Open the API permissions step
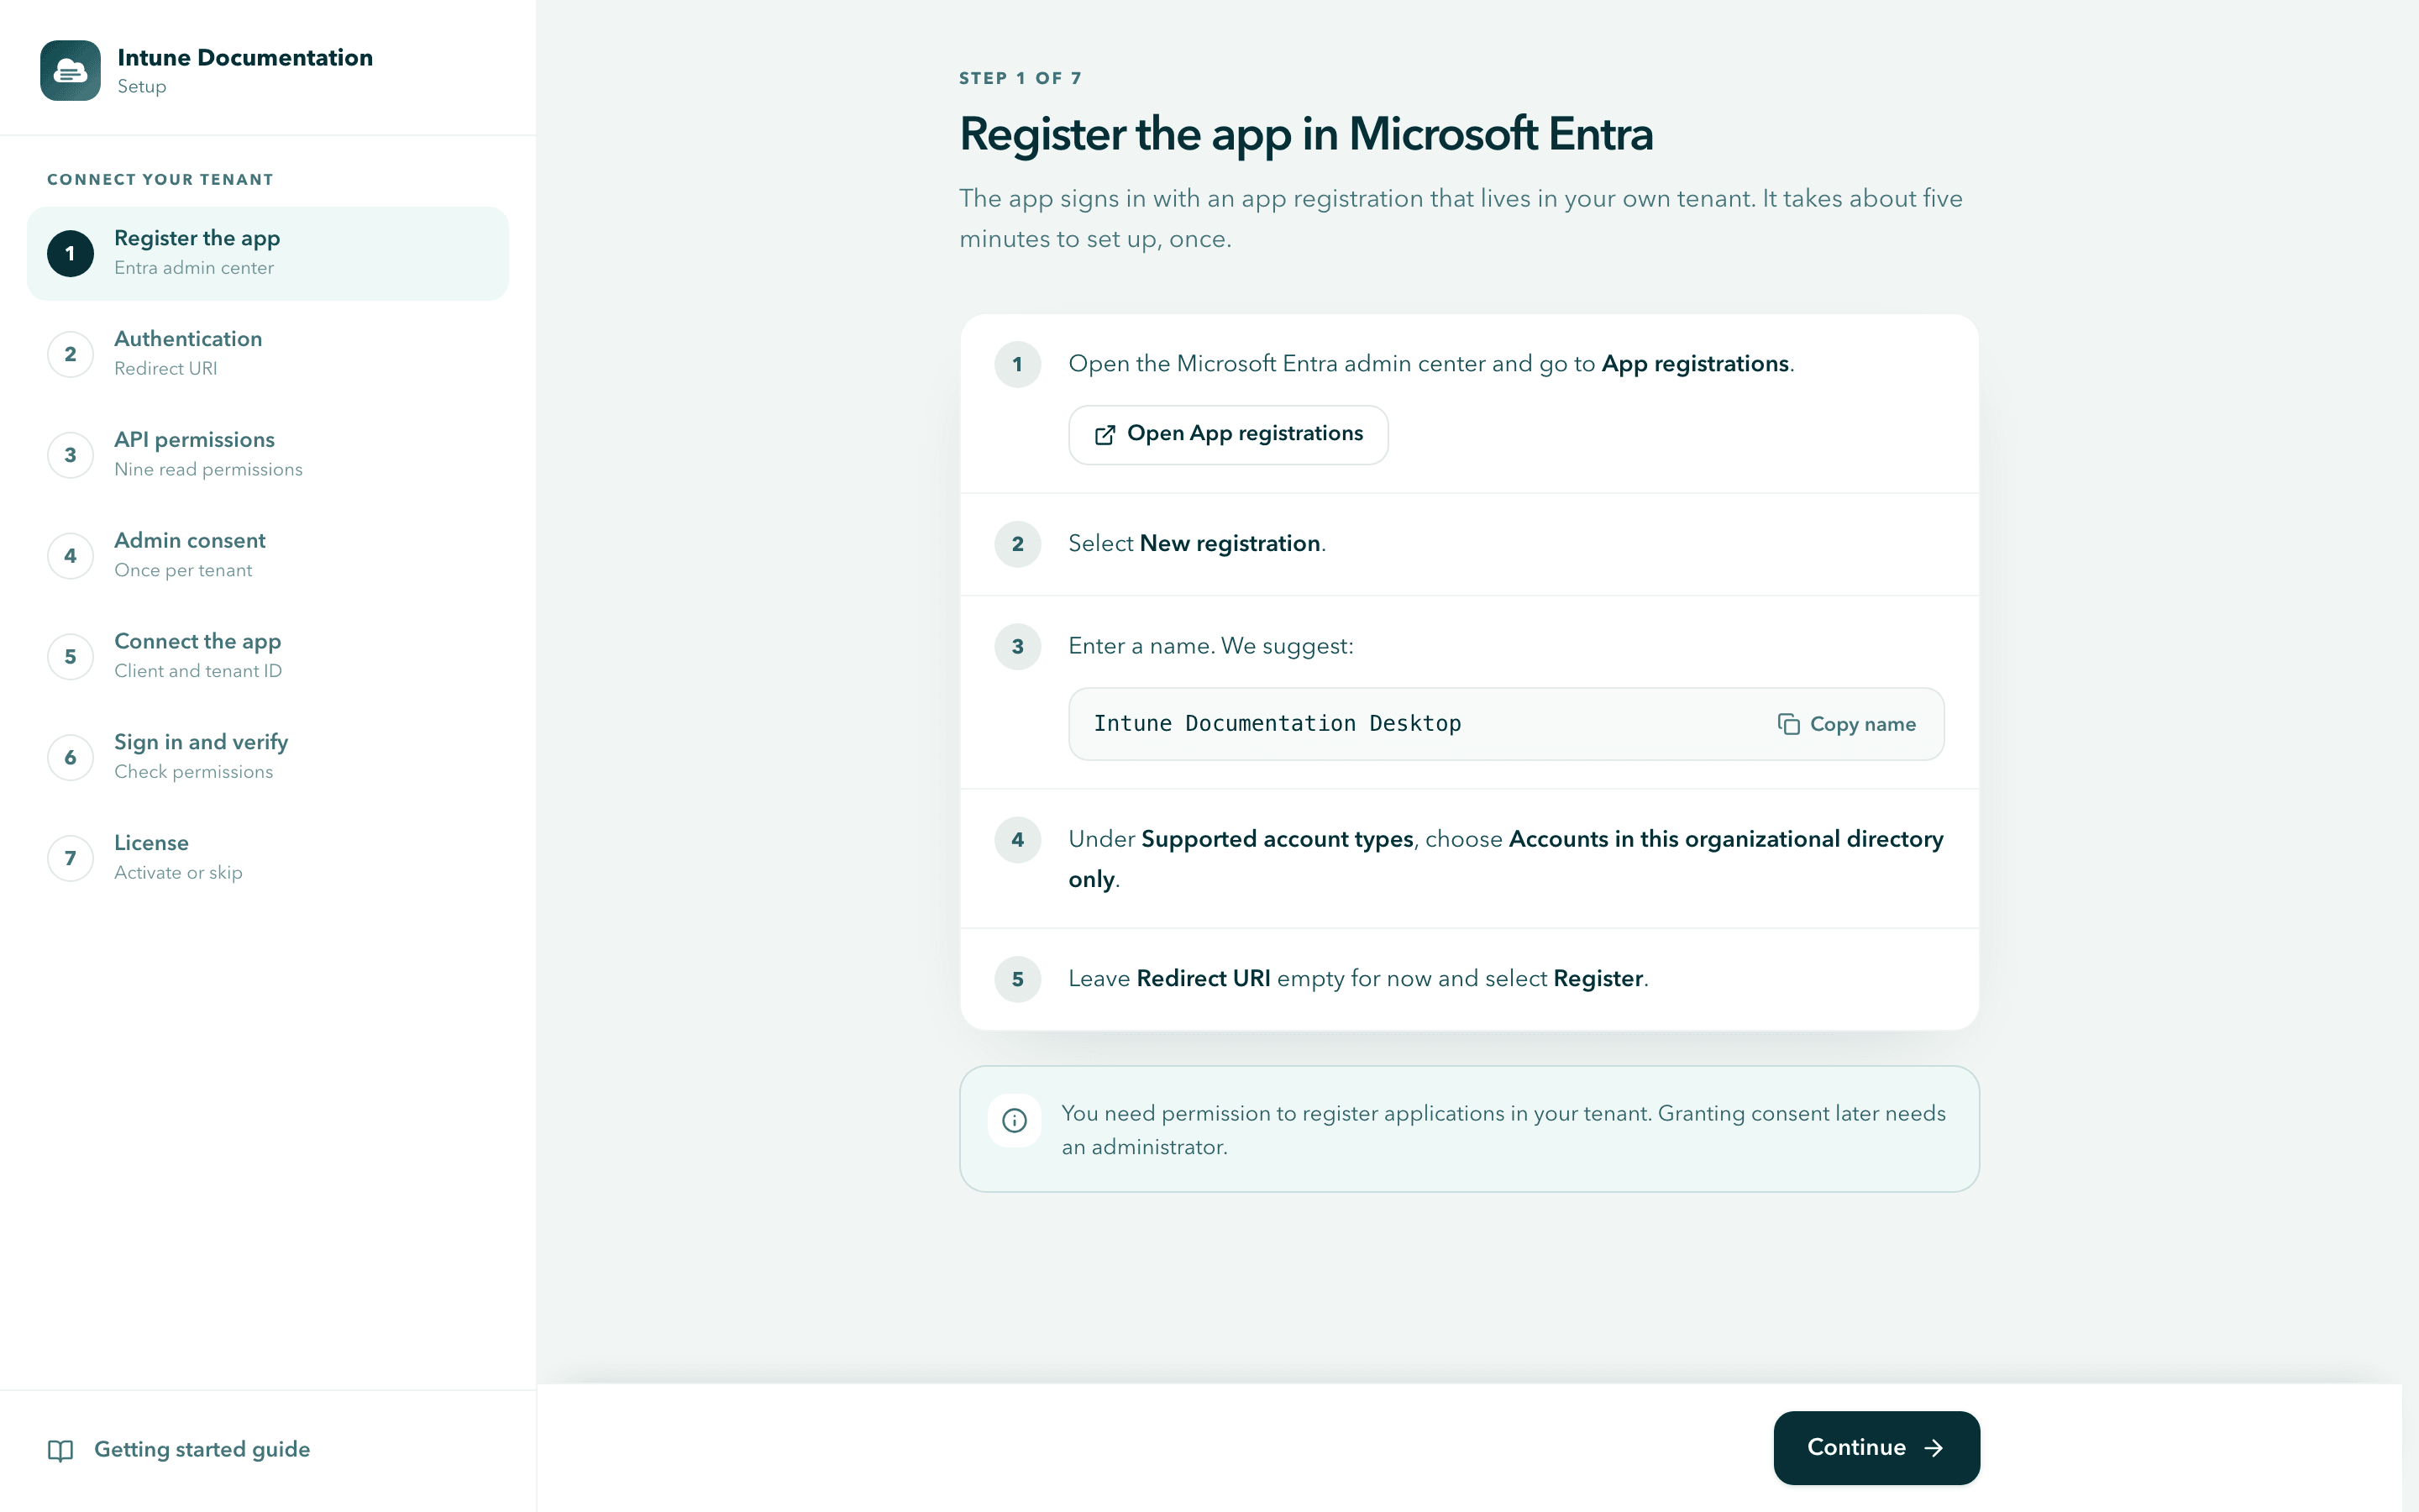Image resolution: width=2419 pixels, height=1512 pixels. coord(268,454)
